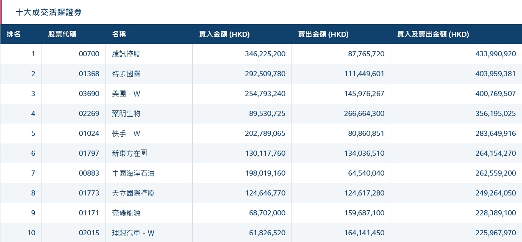
Task: Click buy amount 89,530,725
Action: pos(267,113)
